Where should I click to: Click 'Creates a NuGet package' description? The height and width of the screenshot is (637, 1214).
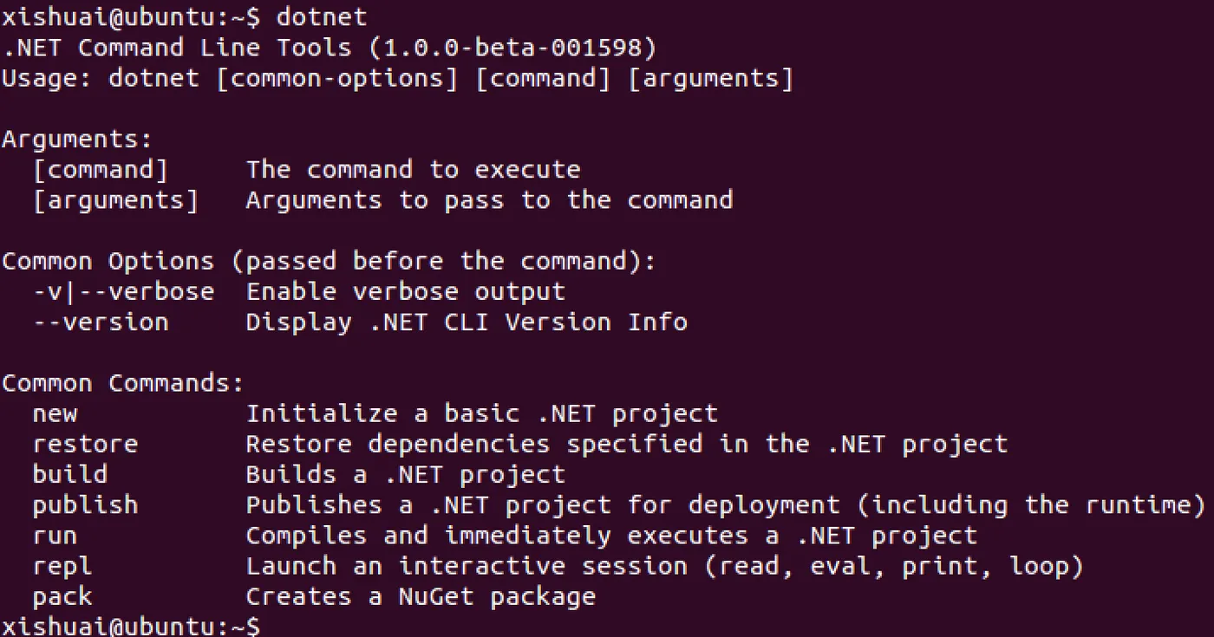(x=421, y=596)
